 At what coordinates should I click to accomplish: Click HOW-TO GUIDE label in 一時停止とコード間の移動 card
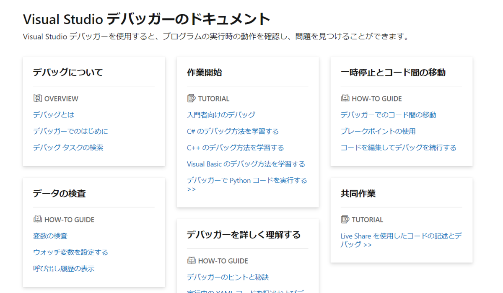pyautogui.click(x=377, y=99)
